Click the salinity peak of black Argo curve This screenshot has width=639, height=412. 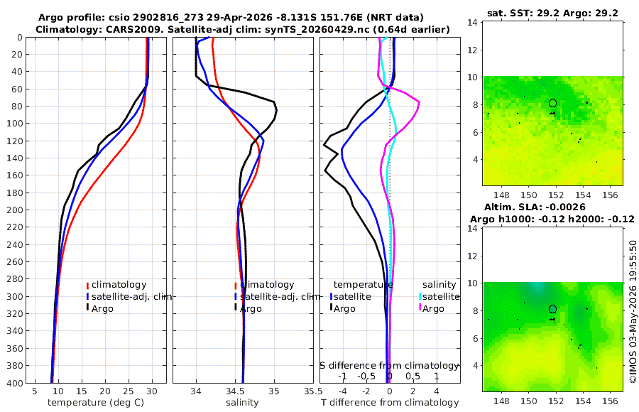(276, 109)
